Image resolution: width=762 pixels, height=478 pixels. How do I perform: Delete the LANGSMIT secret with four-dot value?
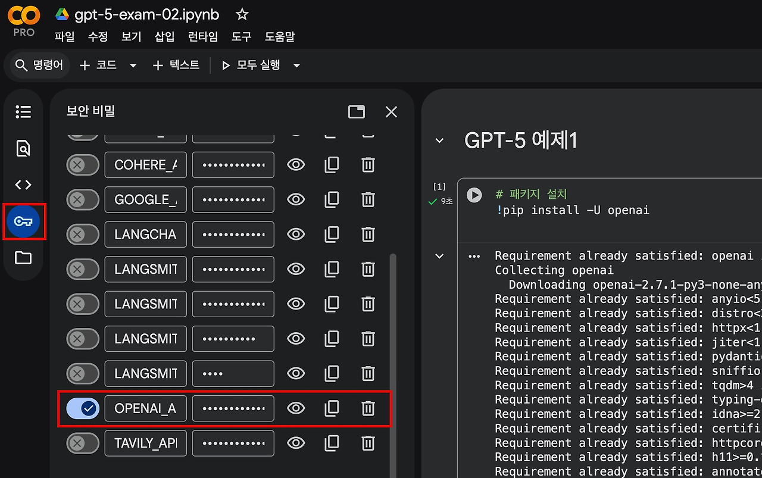tap(368, 373)
